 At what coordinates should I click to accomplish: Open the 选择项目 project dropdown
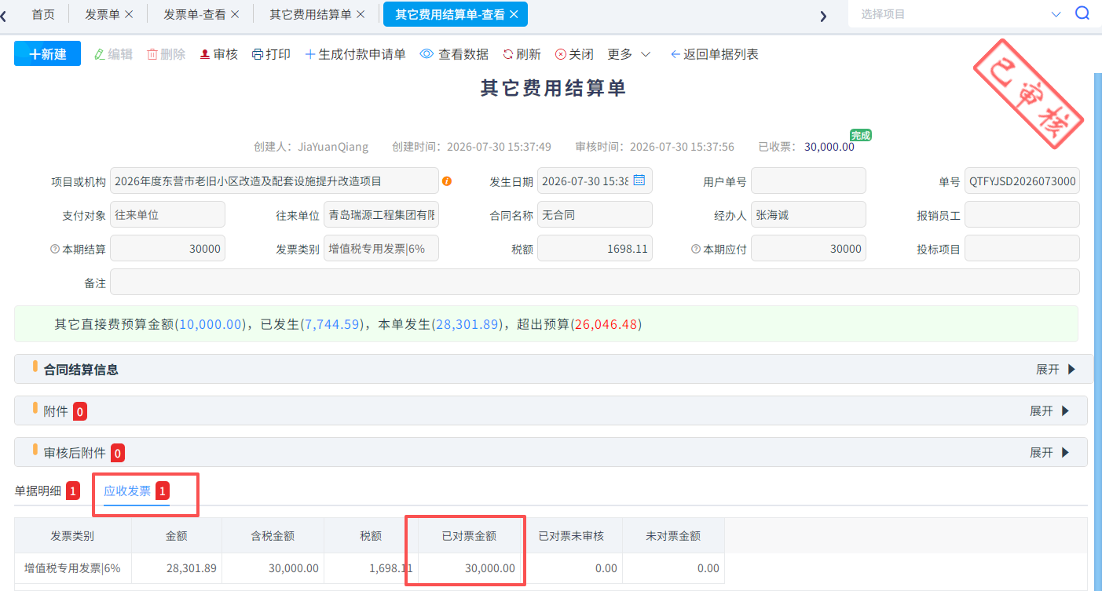point(961,13)
